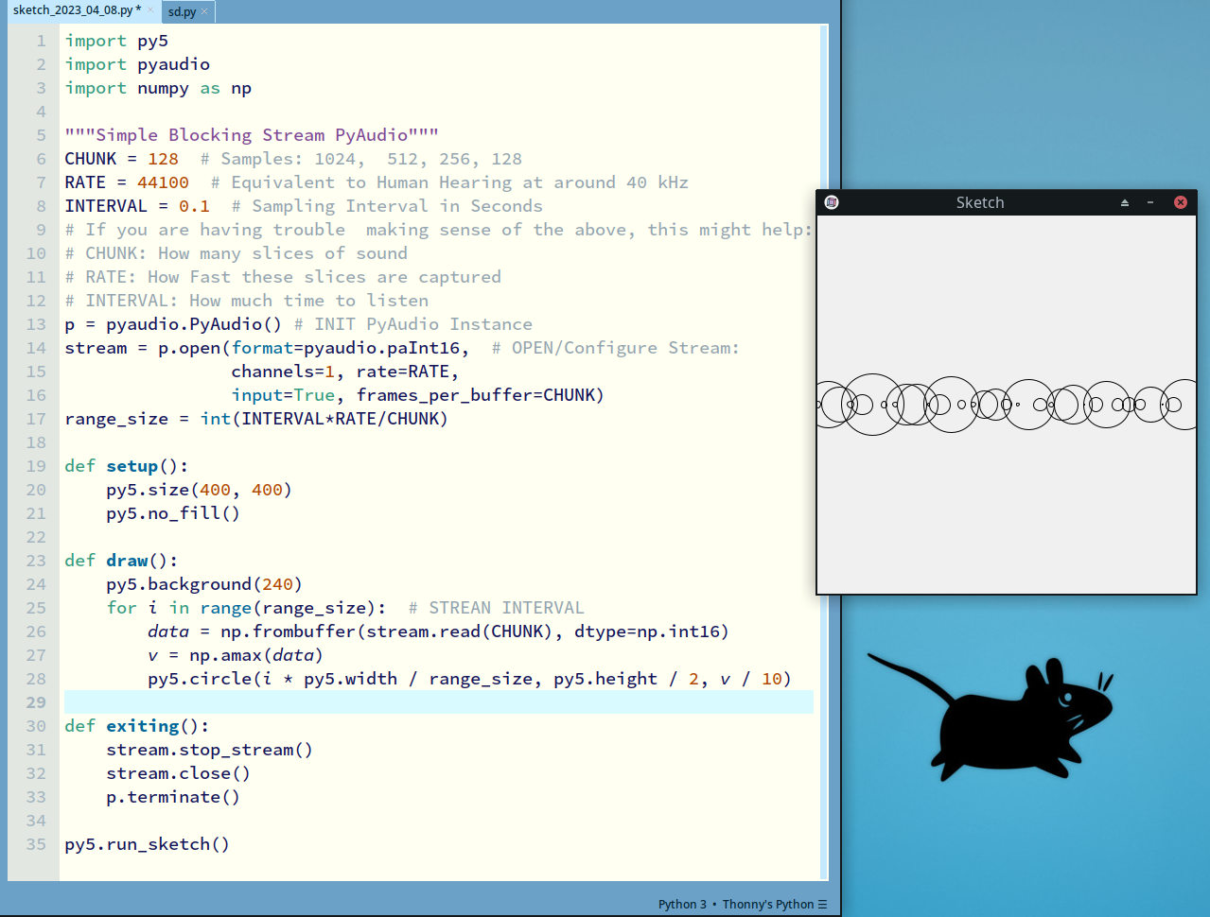Click the 'import numpy as np' line
This screenshot has width=1210, height=917.
[x=158, y=88]
